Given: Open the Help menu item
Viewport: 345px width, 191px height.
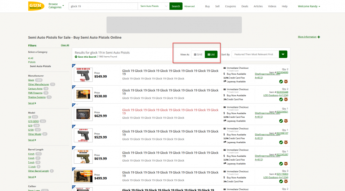Looking at the screenshot, I should pos(285,6).
